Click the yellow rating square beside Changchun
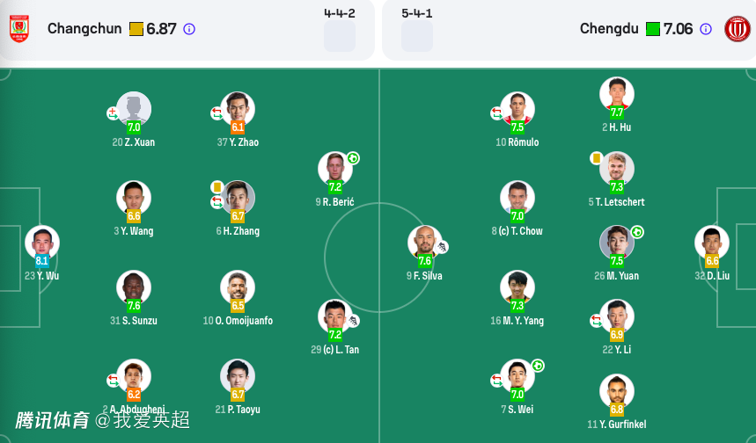 click(x=136, y=29)
